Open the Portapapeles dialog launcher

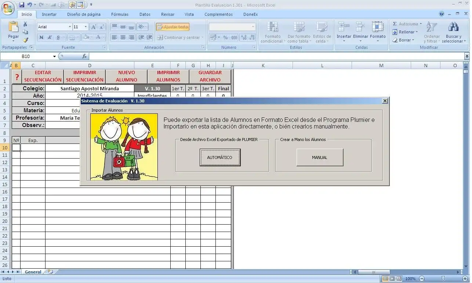tap(31, 47)
